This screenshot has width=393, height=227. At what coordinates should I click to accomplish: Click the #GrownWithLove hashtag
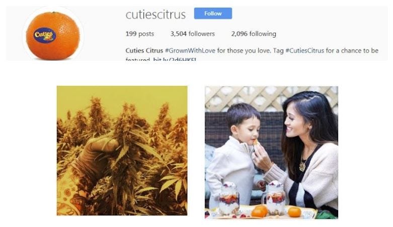tap(190, 51)
